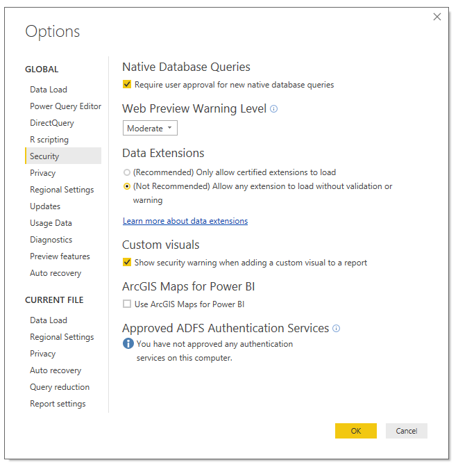Enable Use ArcGIS Maps for Power BI

click(127, 304)
